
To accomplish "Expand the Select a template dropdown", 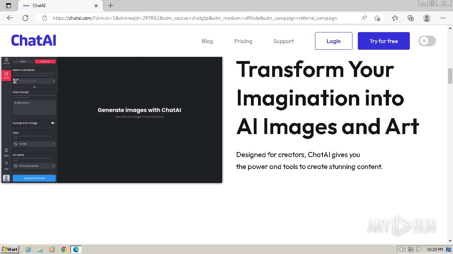I will (34, 81).
